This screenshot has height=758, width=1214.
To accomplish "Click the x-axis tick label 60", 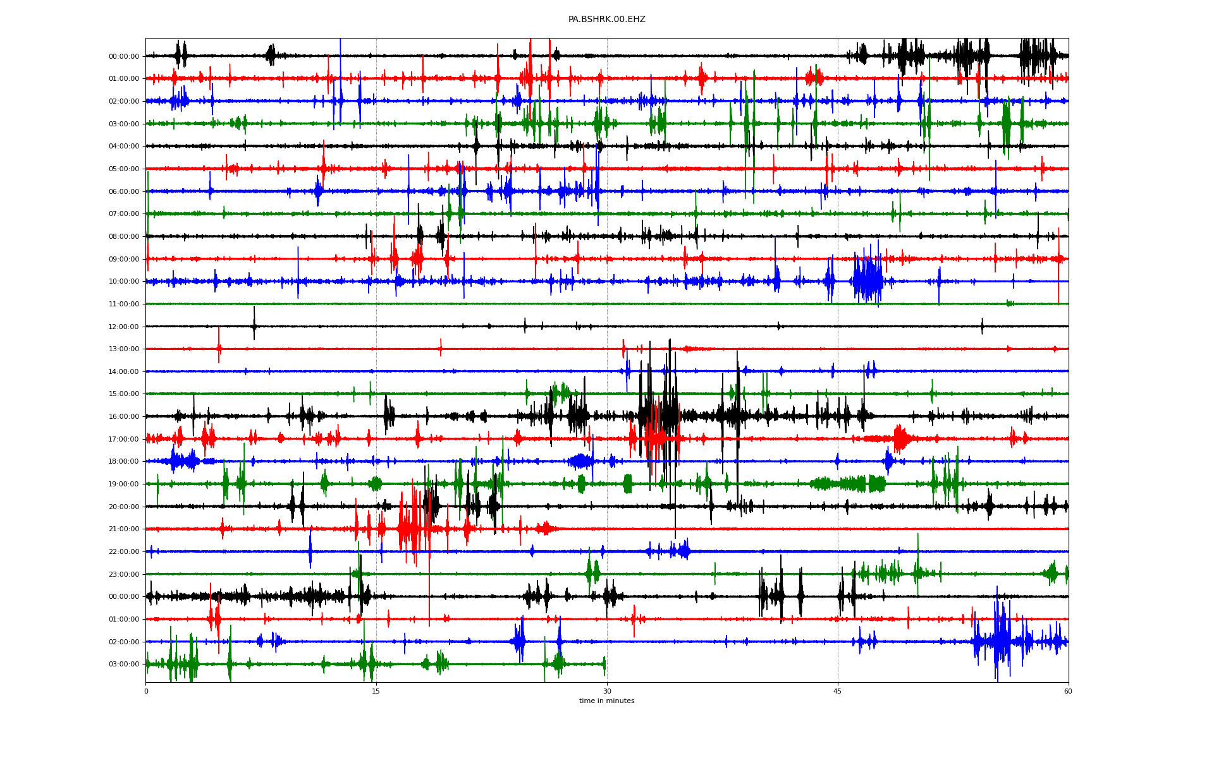I will click(1067, 691).
